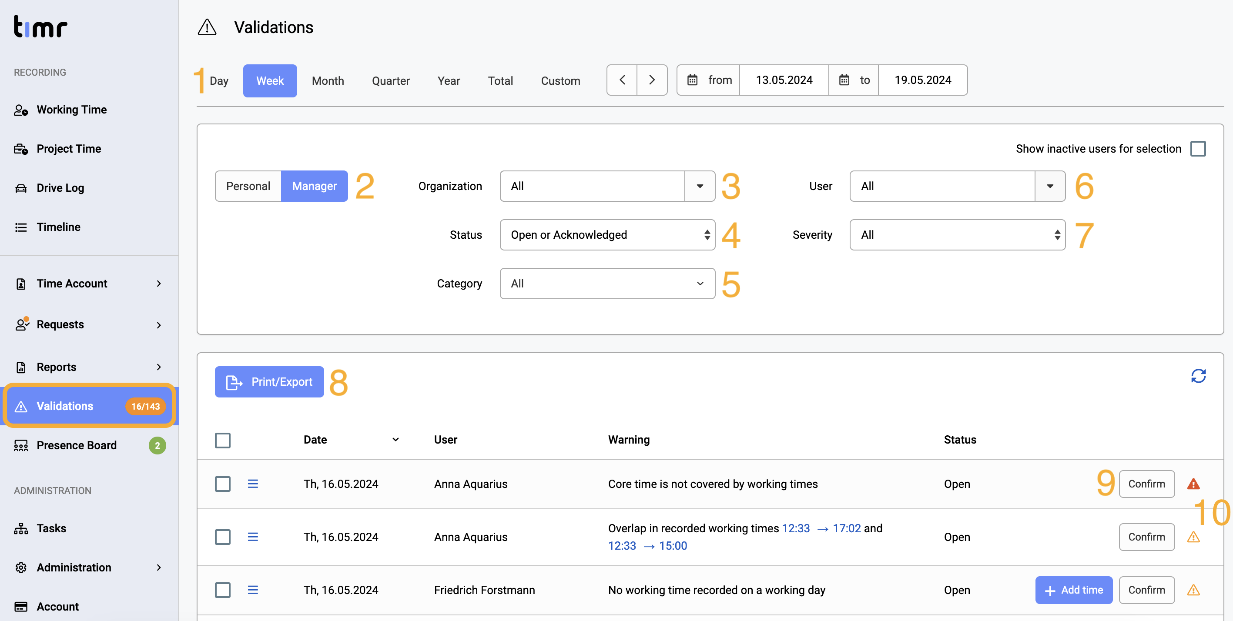The image size is (1233, 621).
Task: Select the Year period tab
Action: pos(449,81)
